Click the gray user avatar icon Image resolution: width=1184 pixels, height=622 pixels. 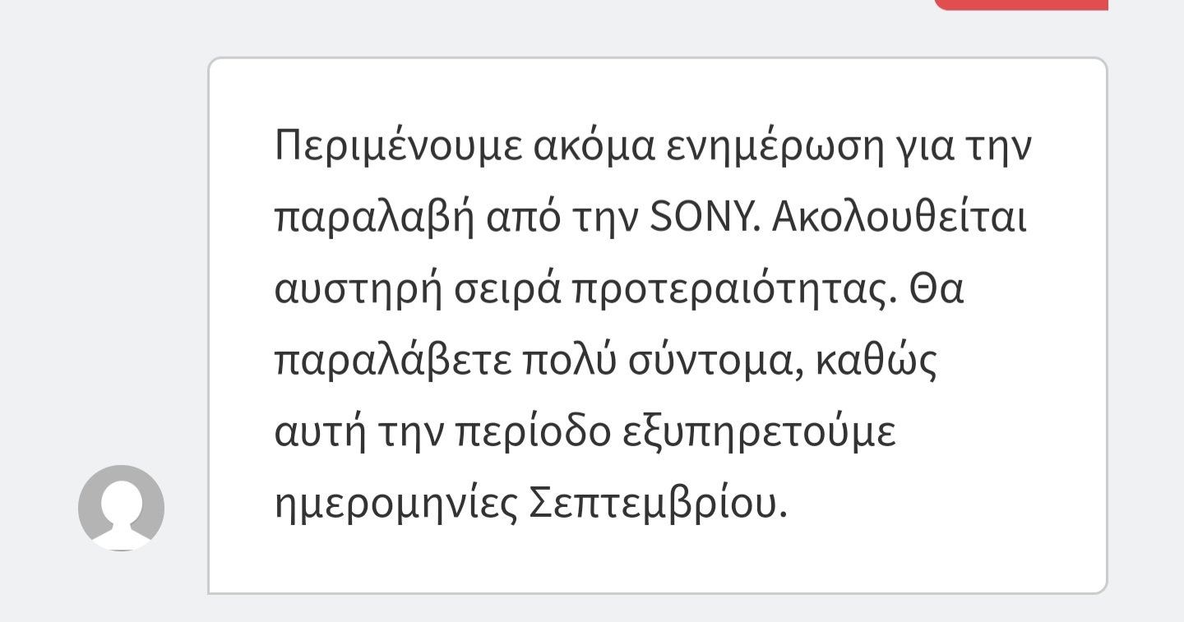[x=122, y=508]
